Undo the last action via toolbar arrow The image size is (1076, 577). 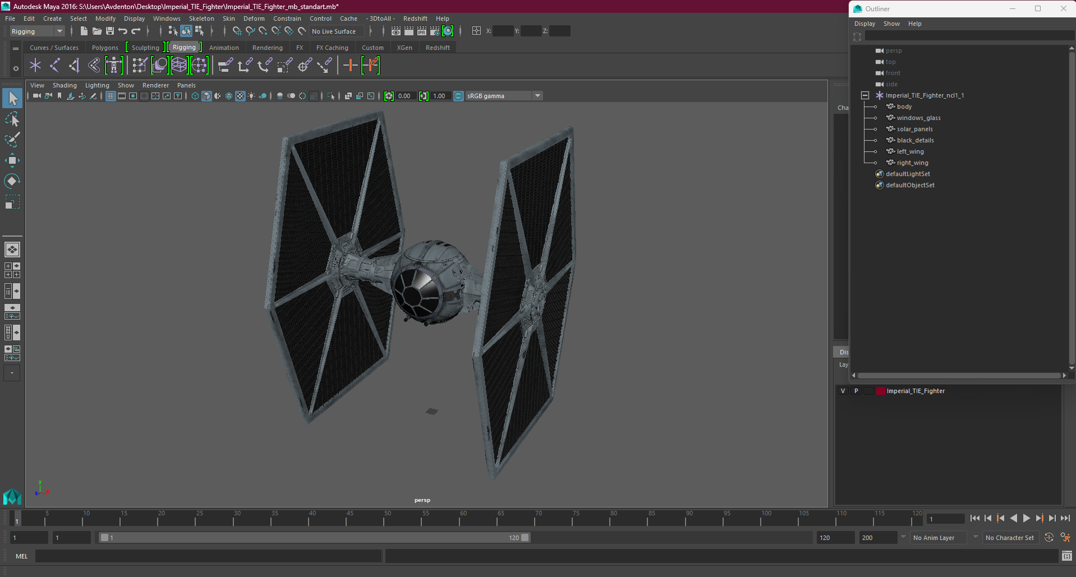(123, 31)
